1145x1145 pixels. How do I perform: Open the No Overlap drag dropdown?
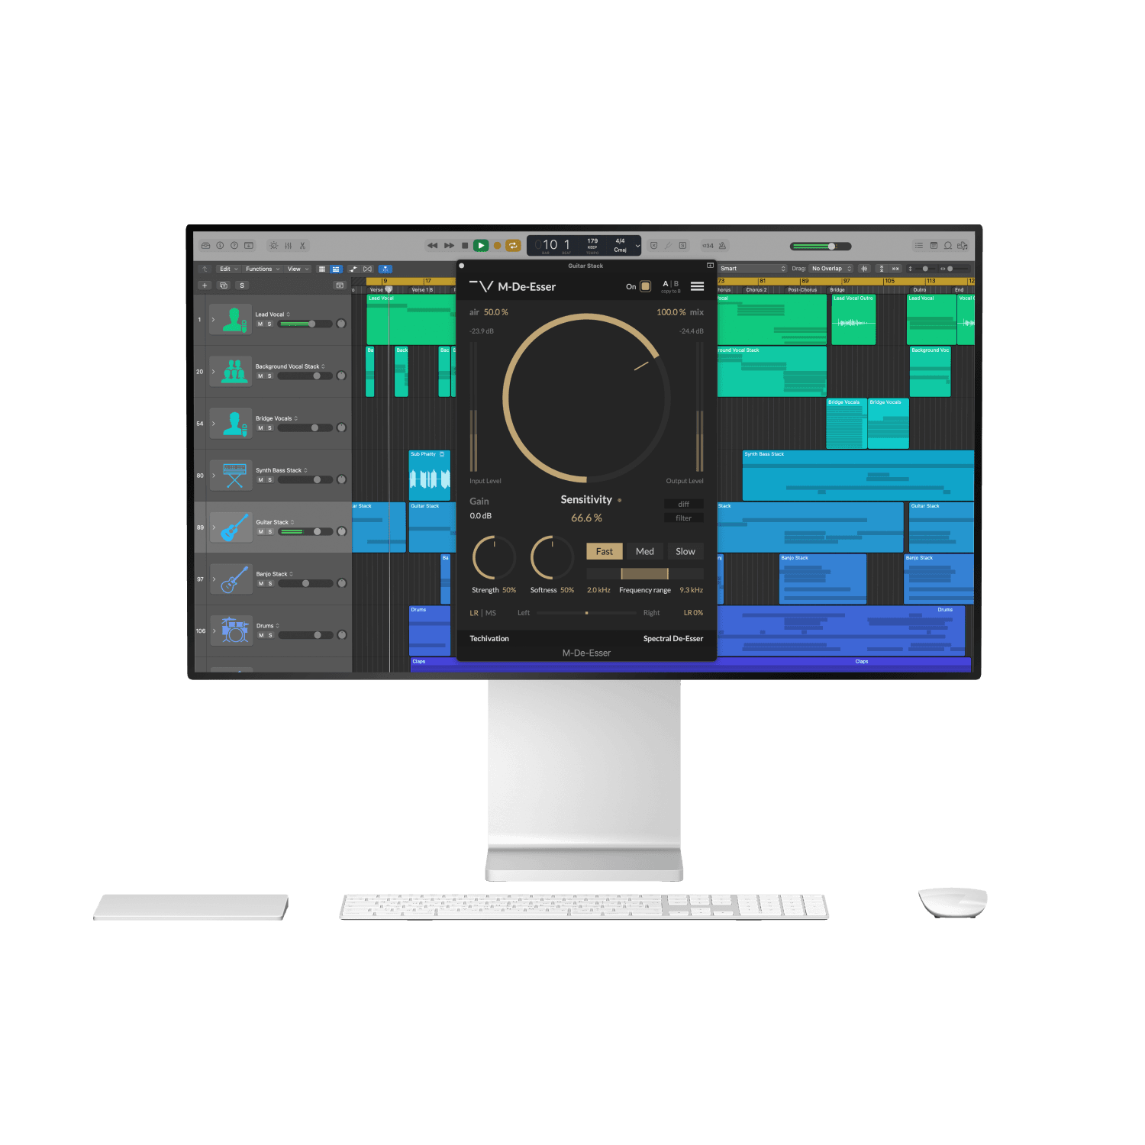click(x=831, y=269)
